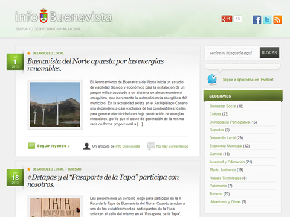Open the RSS feed icon
This screenshot has height=217, width=290.
[277, 20]
